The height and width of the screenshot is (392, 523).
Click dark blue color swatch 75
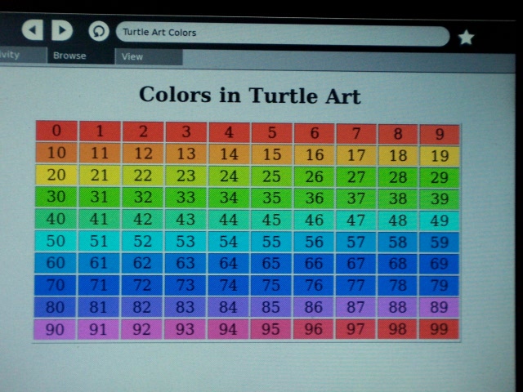(x=272, y=285)
